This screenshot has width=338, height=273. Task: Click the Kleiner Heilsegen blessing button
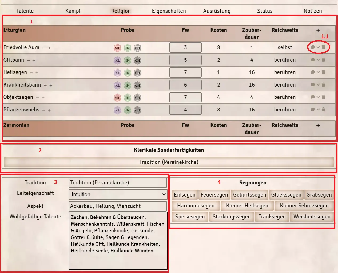pyautogui.click(x=247, y=206)
